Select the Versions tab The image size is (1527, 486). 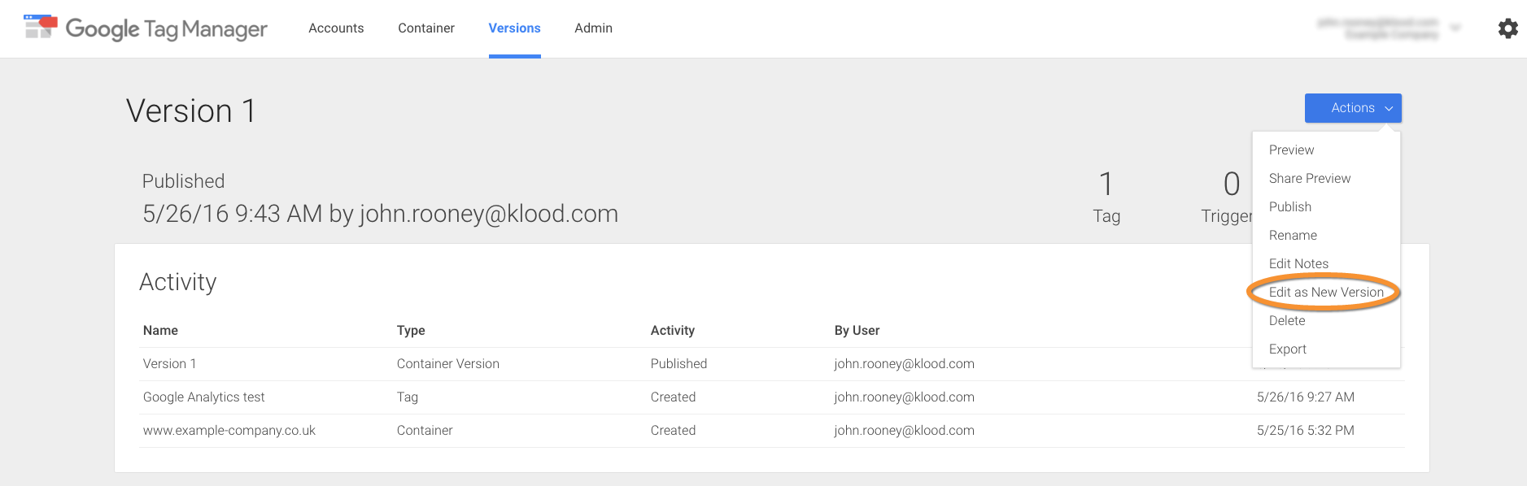[514, 28]
